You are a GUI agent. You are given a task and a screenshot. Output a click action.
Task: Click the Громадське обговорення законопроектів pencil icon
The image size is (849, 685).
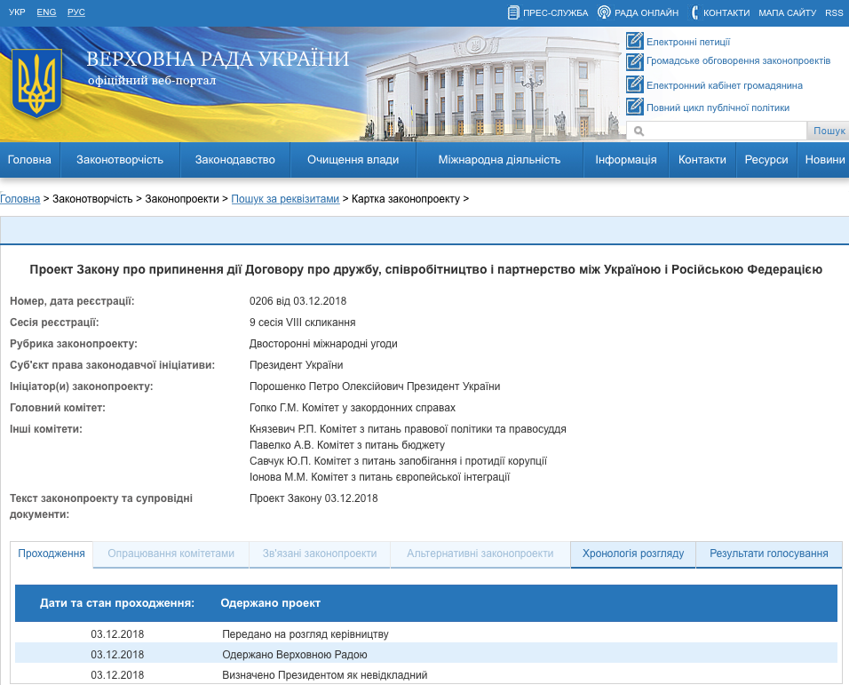(x=635, y=61)
